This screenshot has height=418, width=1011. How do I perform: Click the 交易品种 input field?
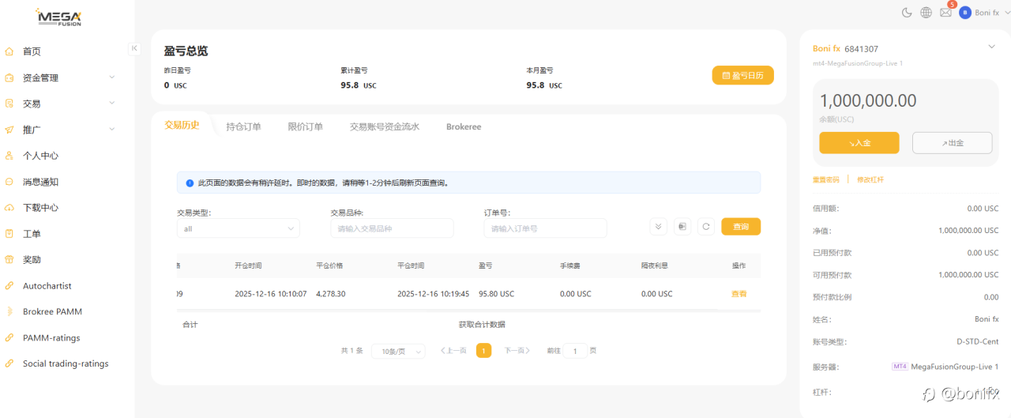(x=392, y=228)
